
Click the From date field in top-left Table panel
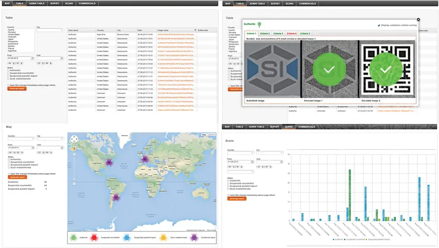click(x=19, y=58)
